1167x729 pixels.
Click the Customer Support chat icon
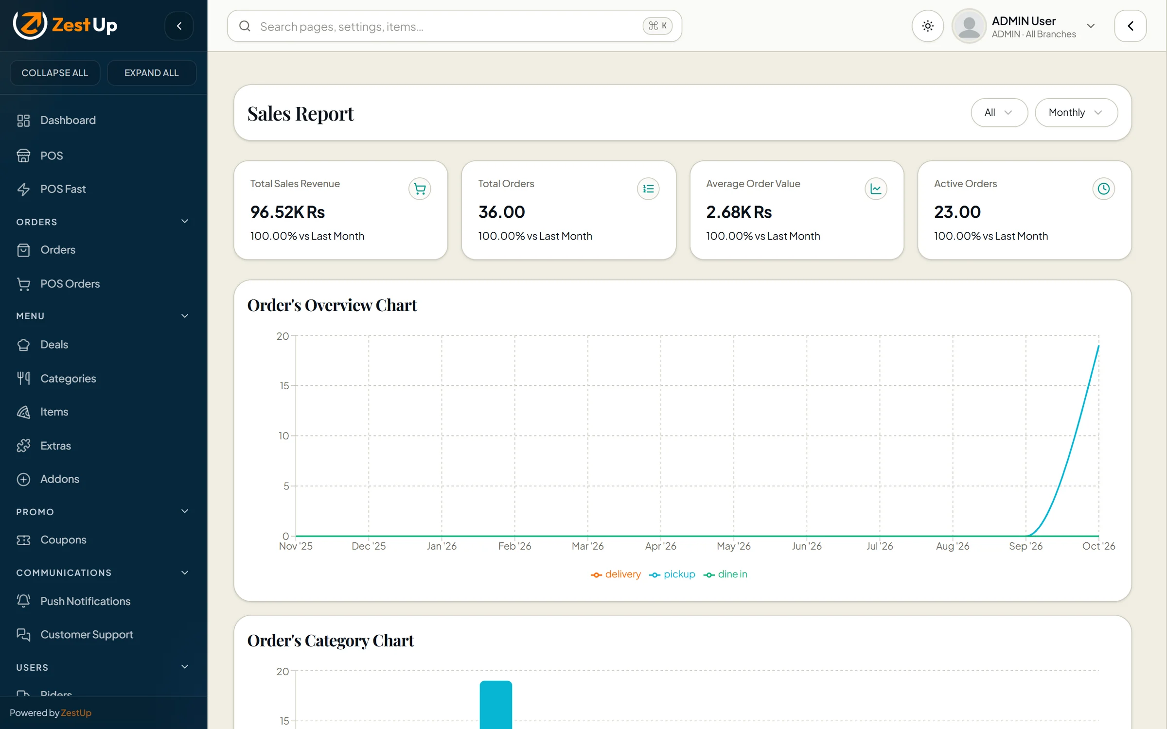tap(23, 635)
